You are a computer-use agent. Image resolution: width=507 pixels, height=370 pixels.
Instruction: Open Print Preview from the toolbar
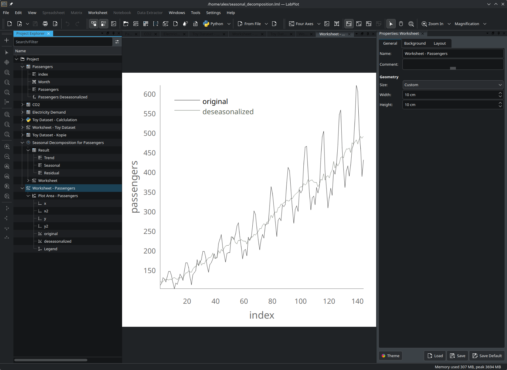pos(55,24)
